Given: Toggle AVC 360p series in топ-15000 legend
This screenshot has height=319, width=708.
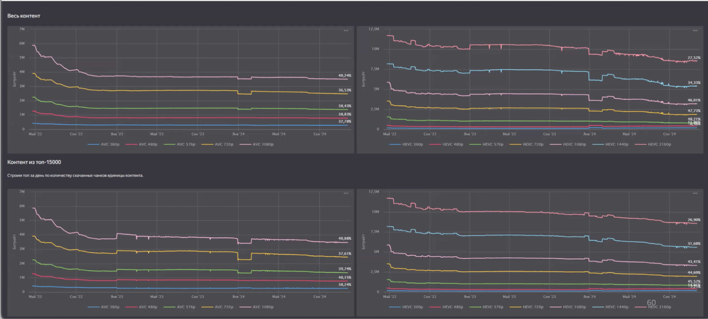Looking at the screenshot, I should pyautogui.click(x=103, y=307).
